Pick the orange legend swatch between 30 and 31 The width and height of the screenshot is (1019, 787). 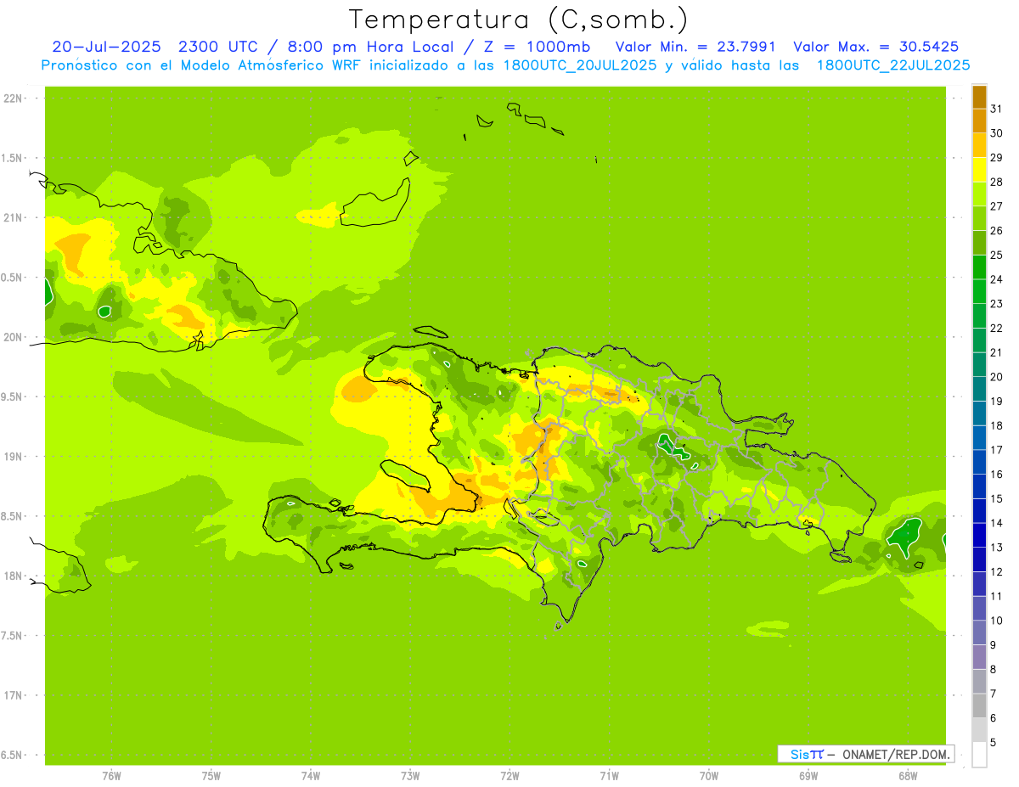tap(979, 121)
